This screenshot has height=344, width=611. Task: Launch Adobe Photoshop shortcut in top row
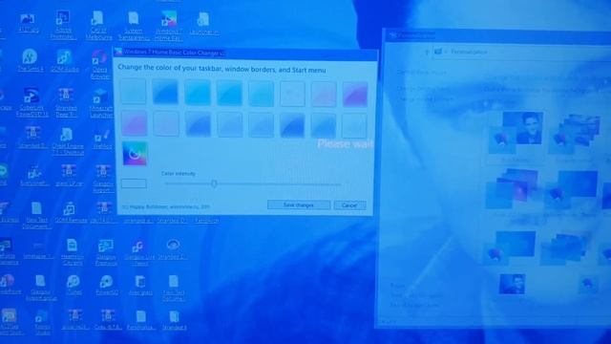click(x=63, y=25)
